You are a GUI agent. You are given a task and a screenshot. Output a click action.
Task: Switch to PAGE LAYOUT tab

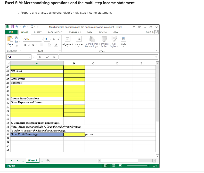[x=55, y=32]
